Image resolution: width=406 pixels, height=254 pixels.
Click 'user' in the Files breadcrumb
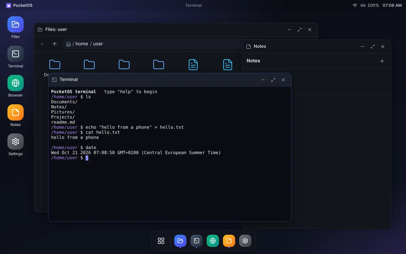coord(98,44)
